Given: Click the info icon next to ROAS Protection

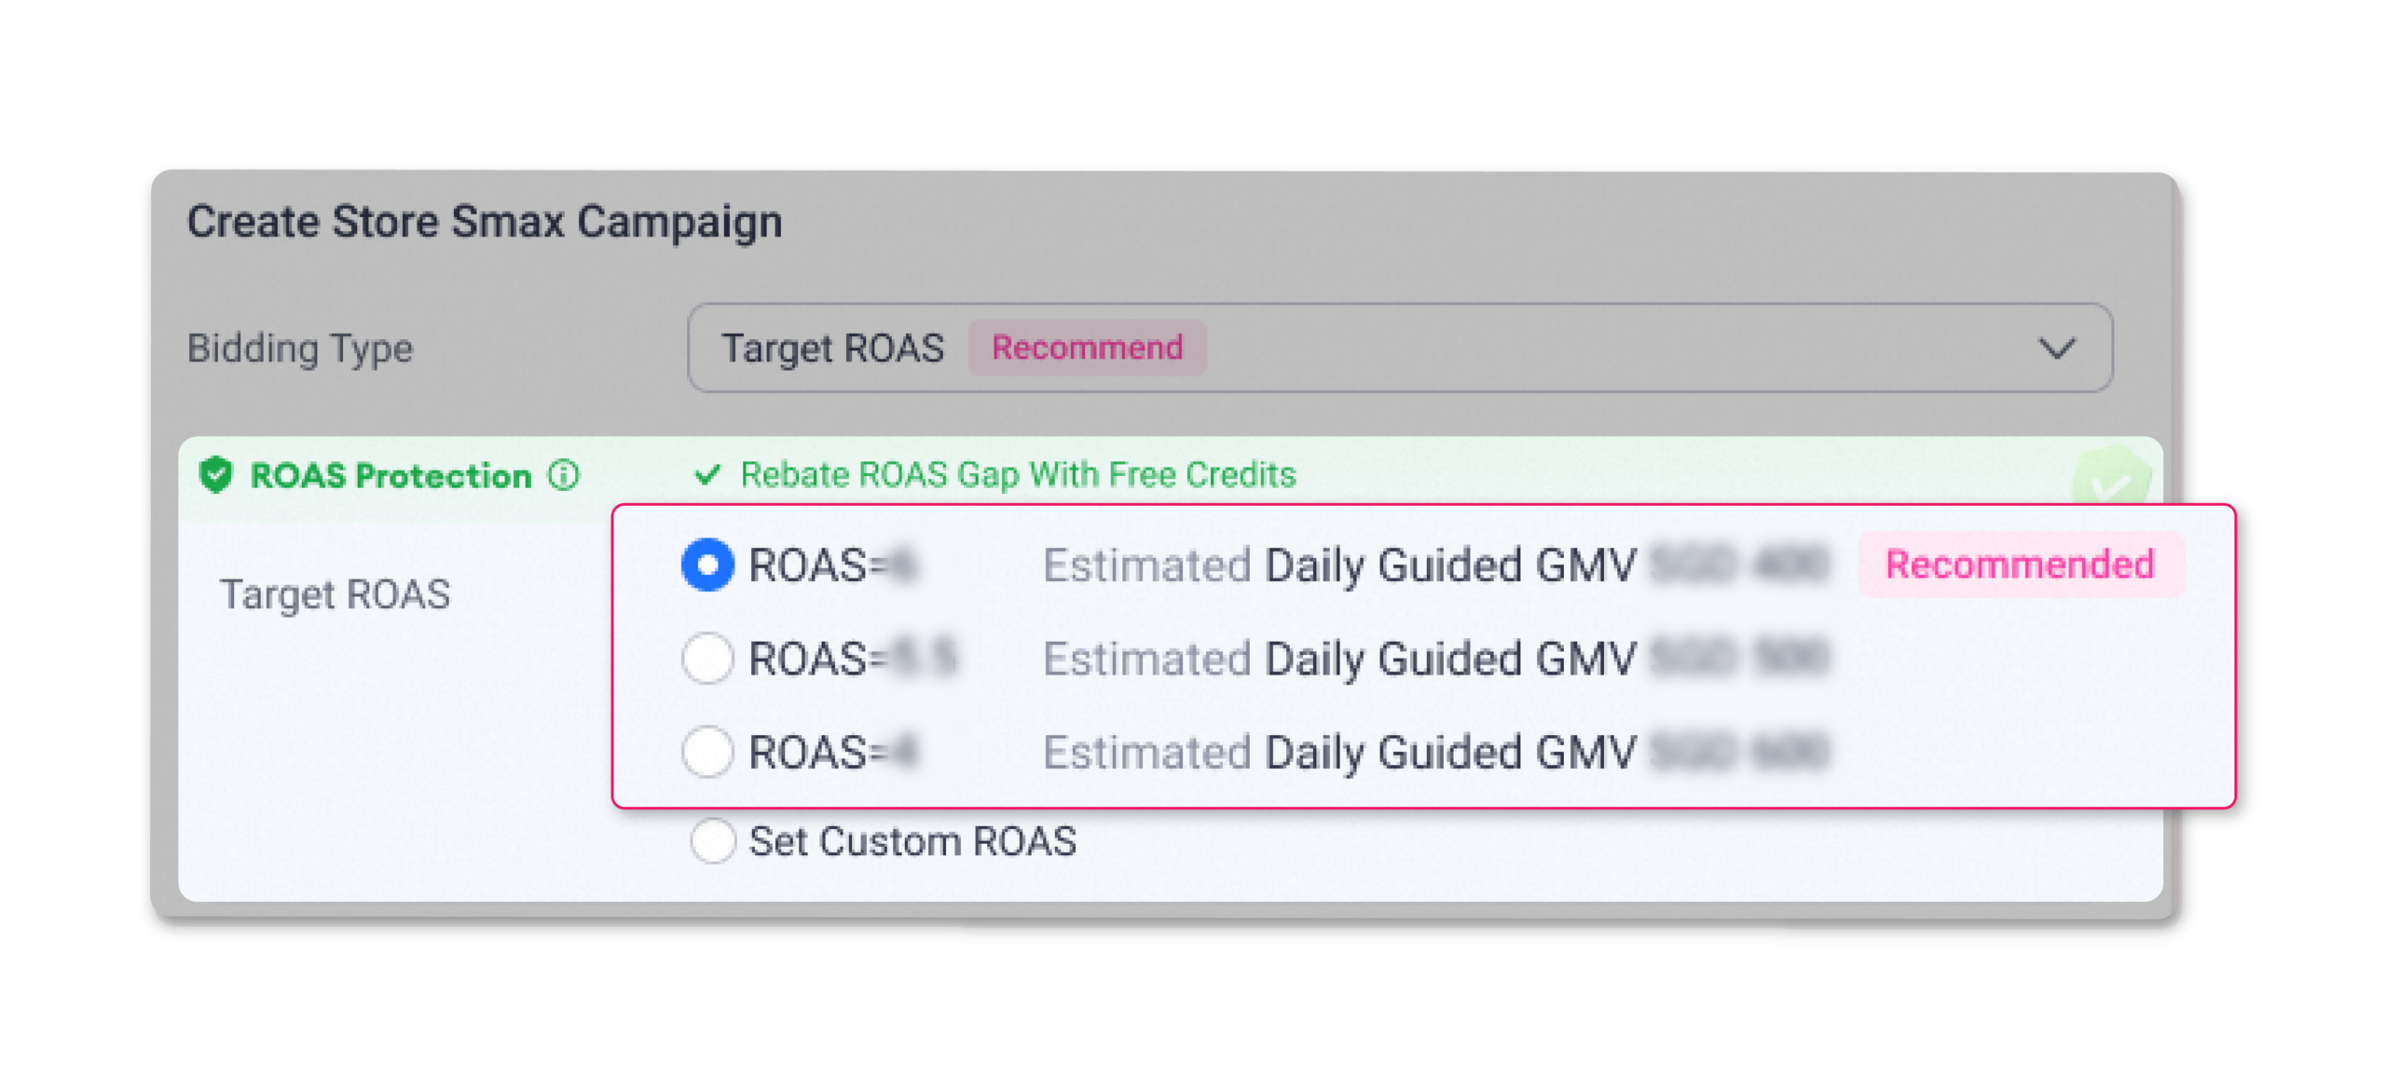Looking at the screenshot, I should 563,475.
